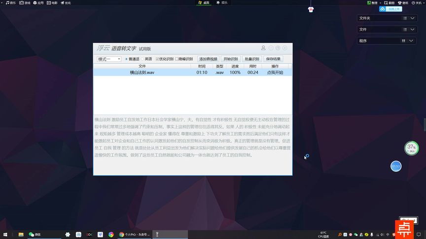Collapse the 文件夹 panel chevron

[412, 18]
